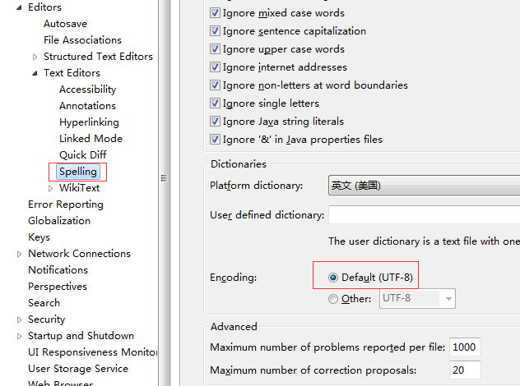The height and width of the screenshot is (386, 520).
Task: Open Accessibility preferences
Action: coord(88,90)
